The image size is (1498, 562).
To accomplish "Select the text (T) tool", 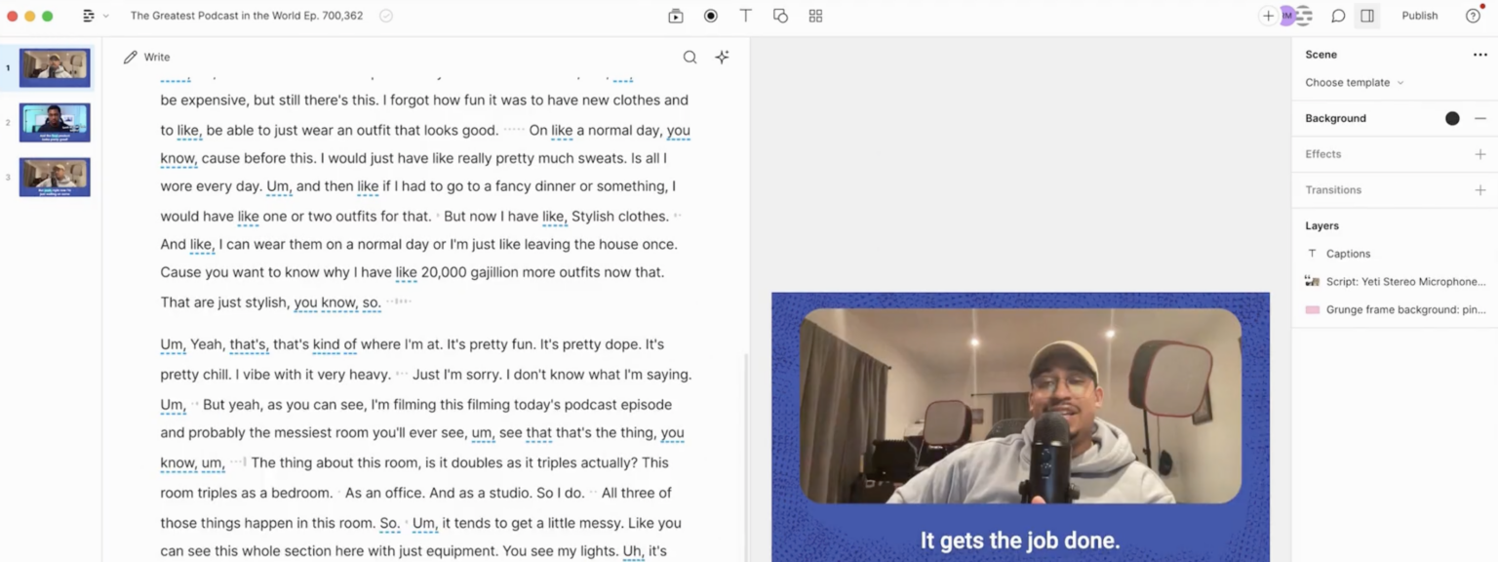I will (x=745, y=16).
